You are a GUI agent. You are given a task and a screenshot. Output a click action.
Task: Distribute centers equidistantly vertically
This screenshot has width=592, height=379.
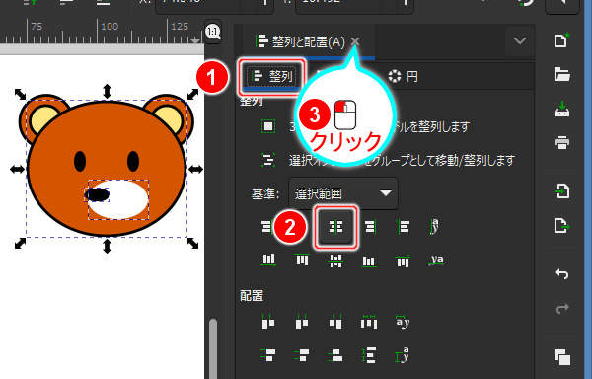pos(302,355)
